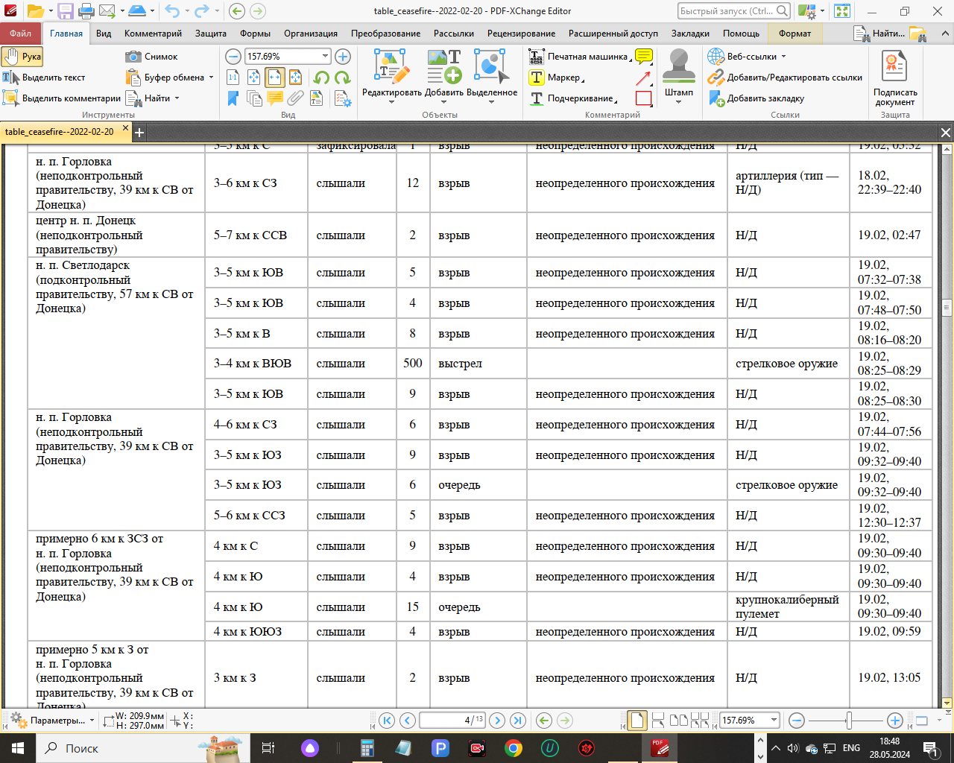Expand the Clipboard (Буфер обмена) dropdown
Screen dimensions: 954x763
tap(211, 77)
